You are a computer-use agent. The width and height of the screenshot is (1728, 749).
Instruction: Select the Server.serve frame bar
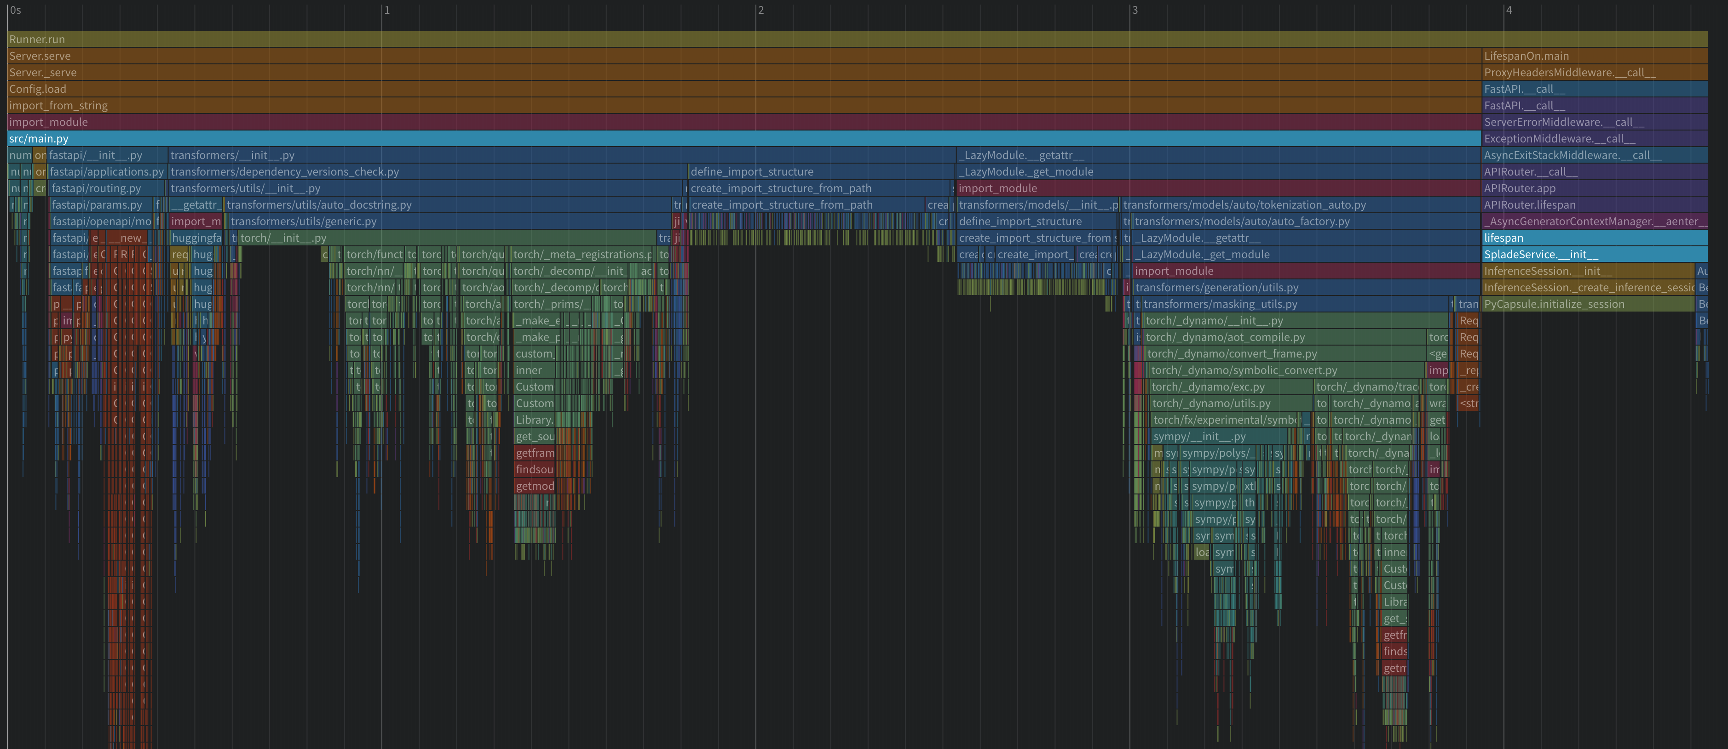click(x=738, y=56)
